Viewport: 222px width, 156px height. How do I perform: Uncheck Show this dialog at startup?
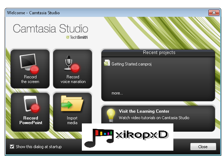pyautogui.click(x=12, y=146)
